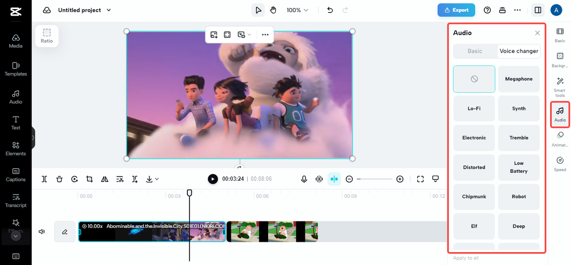
Task: Toggle the side panel layout button
Action: tap(538, 10)
